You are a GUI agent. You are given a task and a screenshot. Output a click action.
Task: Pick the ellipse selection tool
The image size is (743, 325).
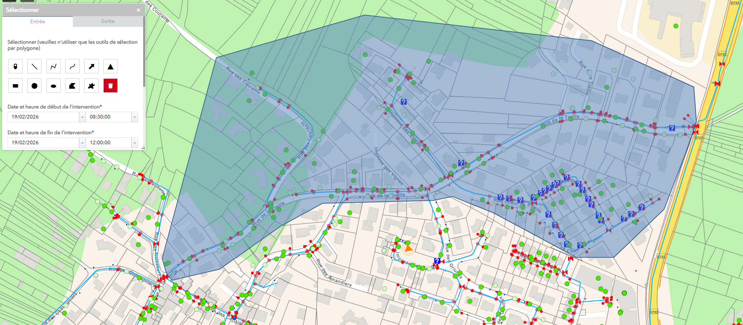(53, 86)
